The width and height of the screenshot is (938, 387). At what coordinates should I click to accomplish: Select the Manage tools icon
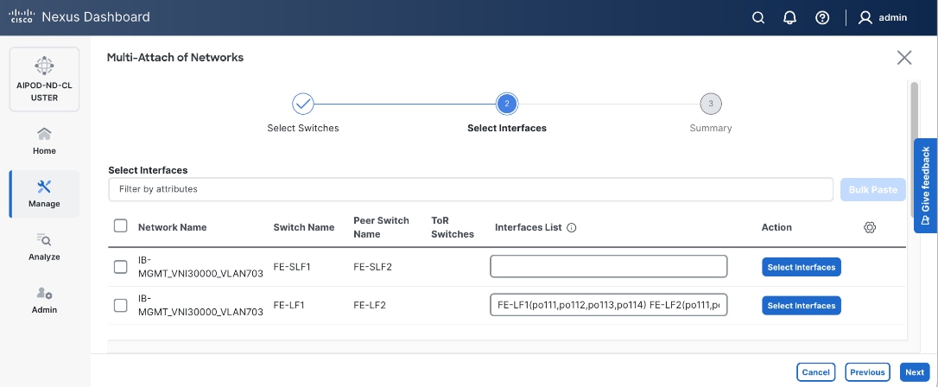44,187
